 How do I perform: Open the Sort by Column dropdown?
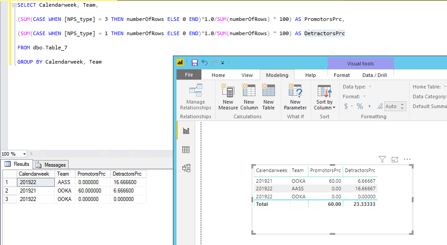click(x=324, y=97)
